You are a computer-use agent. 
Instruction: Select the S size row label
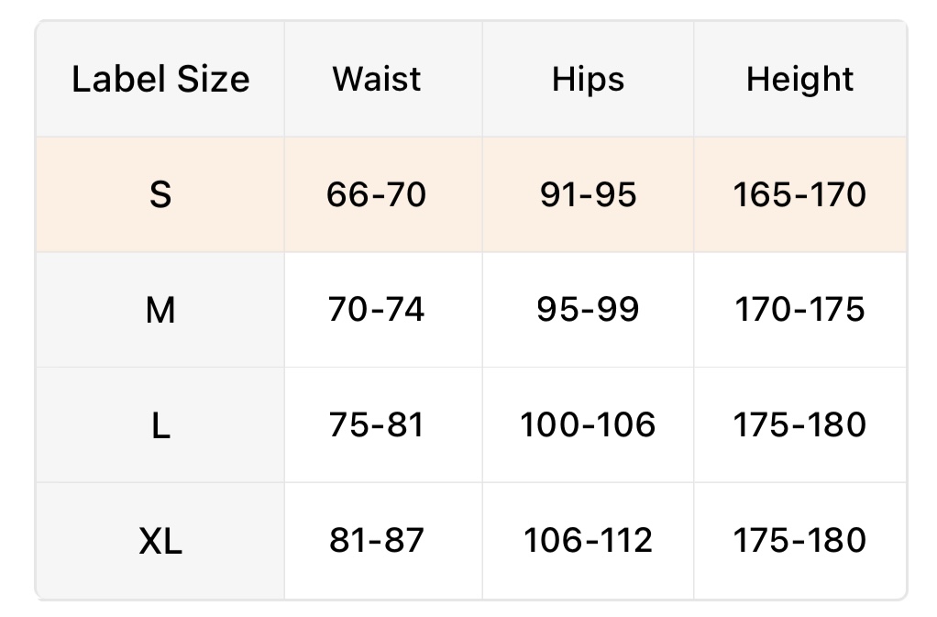pyautogui.click(x=160, y=195)
